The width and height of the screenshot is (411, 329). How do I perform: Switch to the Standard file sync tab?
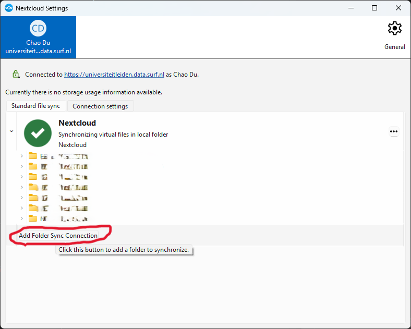click(36, 106)
